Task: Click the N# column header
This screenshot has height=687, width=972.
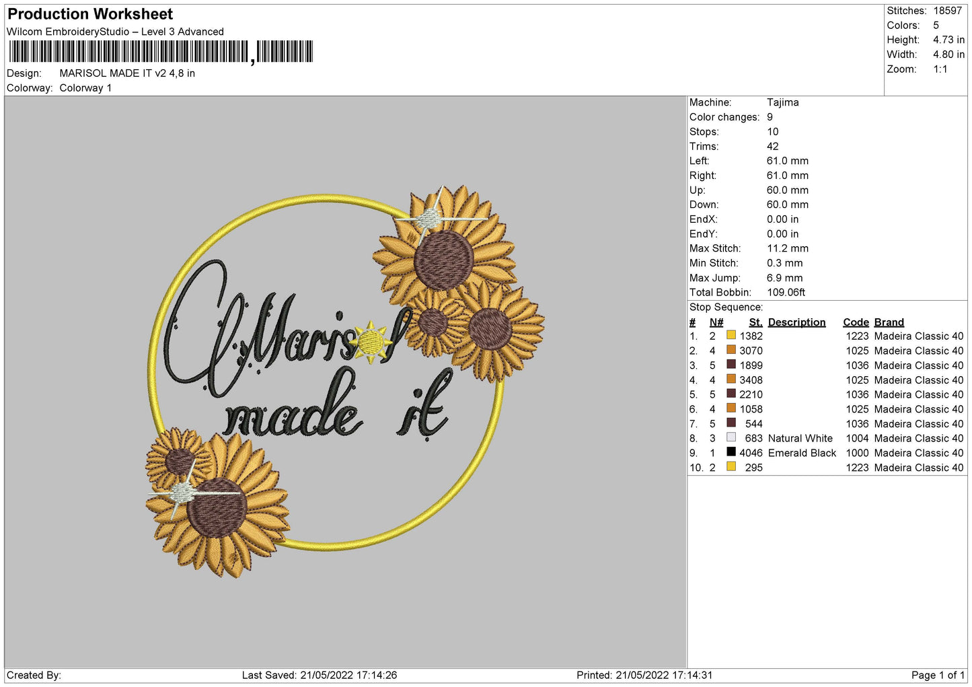Action: [x=716, y=322]
